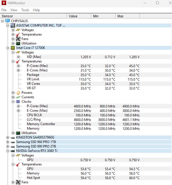This screenshot has width=172, height=185.
Task: Click the CPU Temperatures thermometer icon
Action: tap(18, 61)
